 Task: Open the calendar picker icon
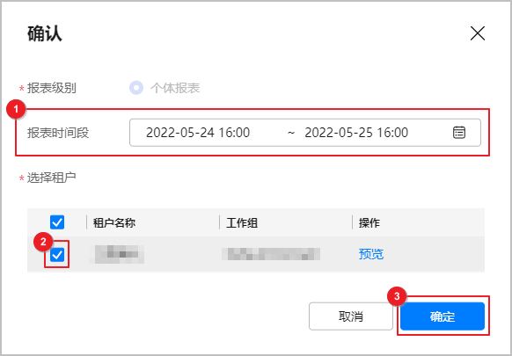(x=459, y=133)
